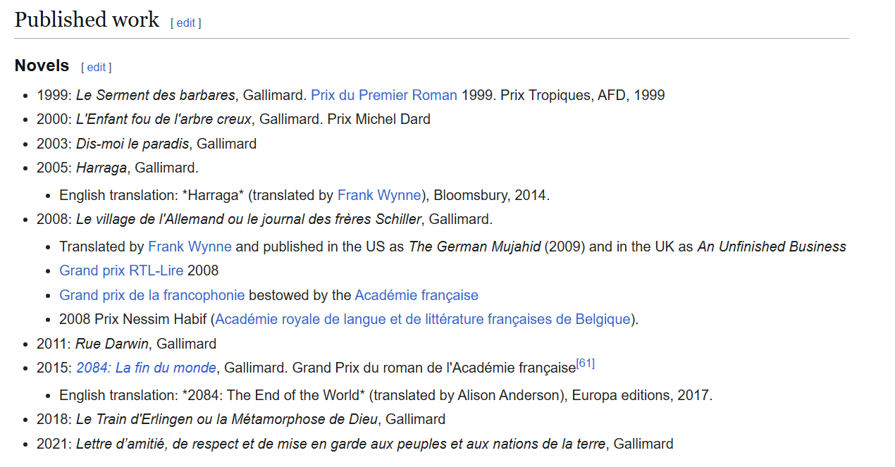Screen dimensions: 895x467
Task: Click edit link beside Published work heading
Action: [186, 23]
